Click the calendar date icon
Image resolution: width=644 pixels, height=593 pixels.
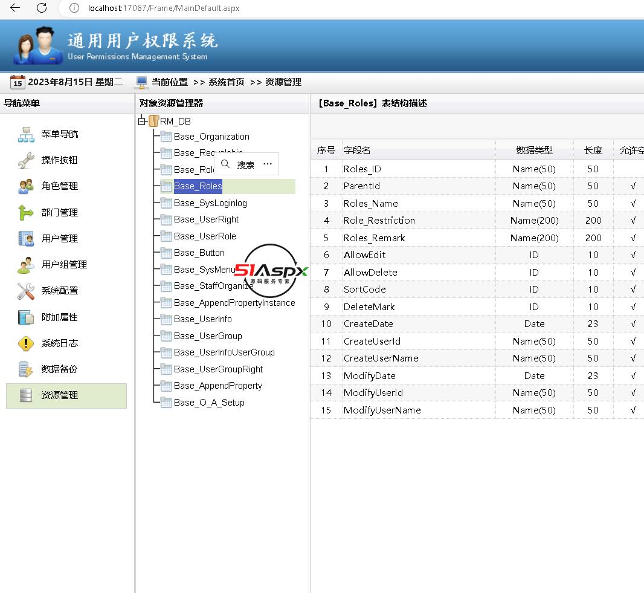click(x=18, y=82)
